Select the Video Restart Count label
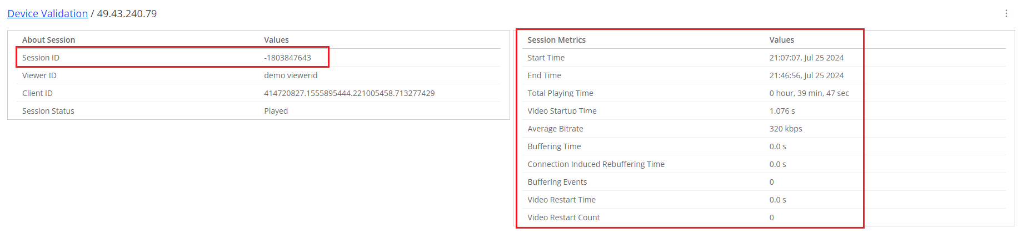This screenshot has width=1023, height=248. click(x=563, y=217)
